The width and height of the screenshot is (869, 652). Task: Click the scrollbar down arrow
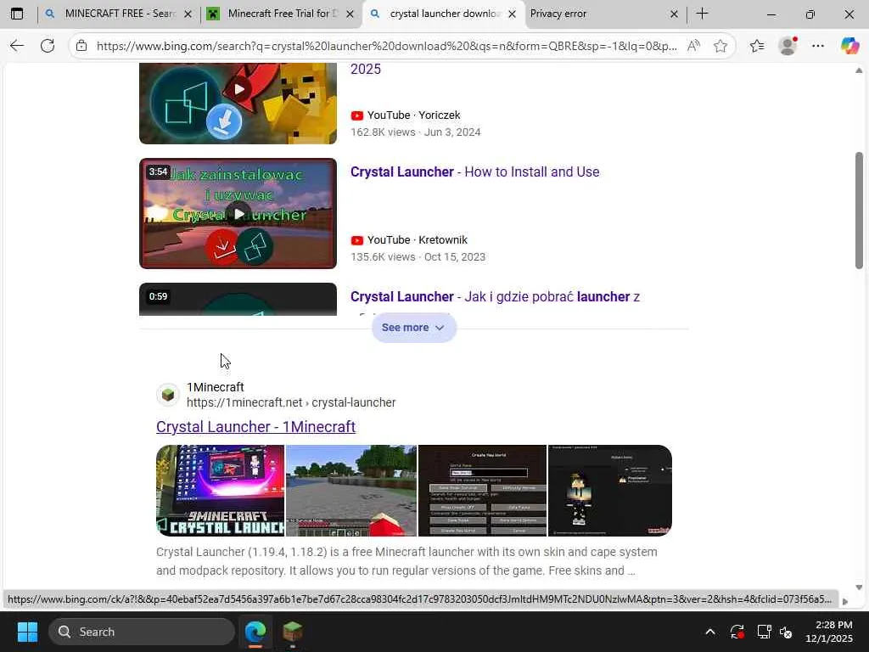pos(859,587)
